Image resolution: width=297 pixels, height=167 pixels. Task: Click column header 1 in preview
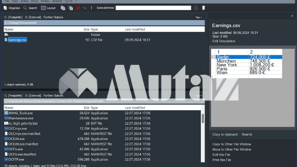[232, 52]
